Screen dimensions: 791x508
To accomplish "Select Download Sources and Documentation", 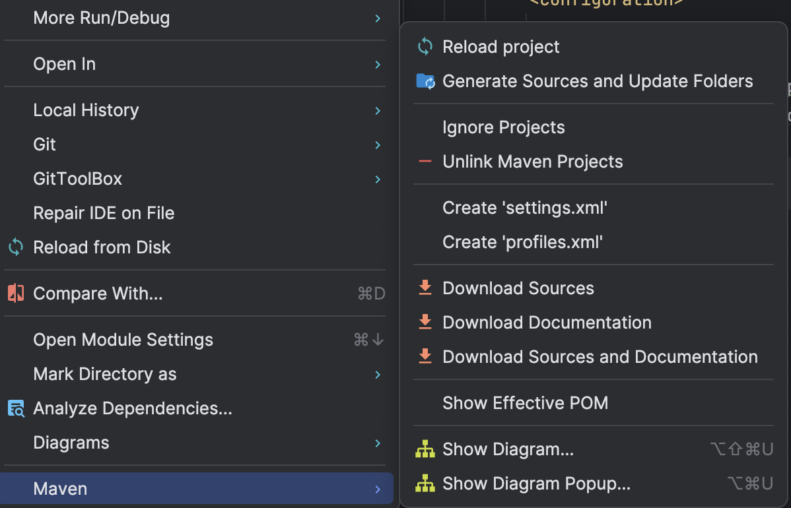I will pyautogui.click(x=600, y=357).
